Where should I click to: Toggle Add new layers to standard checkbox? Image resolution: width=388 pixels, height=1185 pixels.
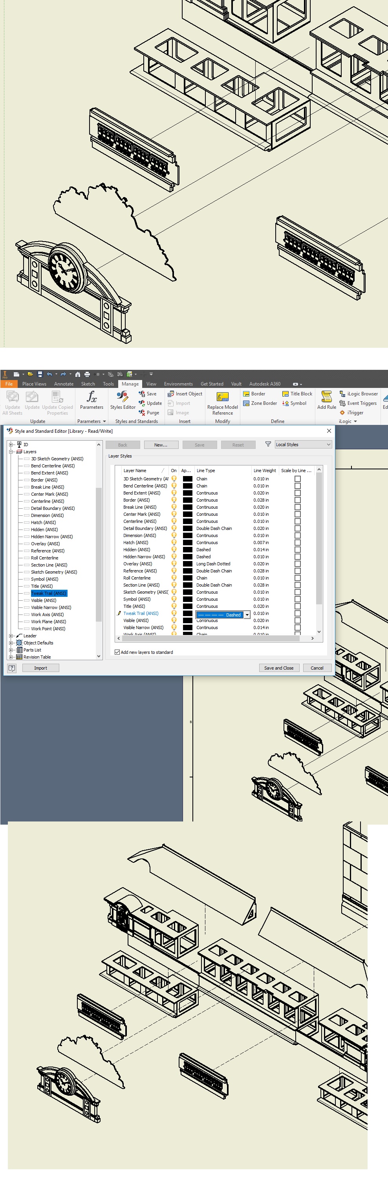[117, 652]
